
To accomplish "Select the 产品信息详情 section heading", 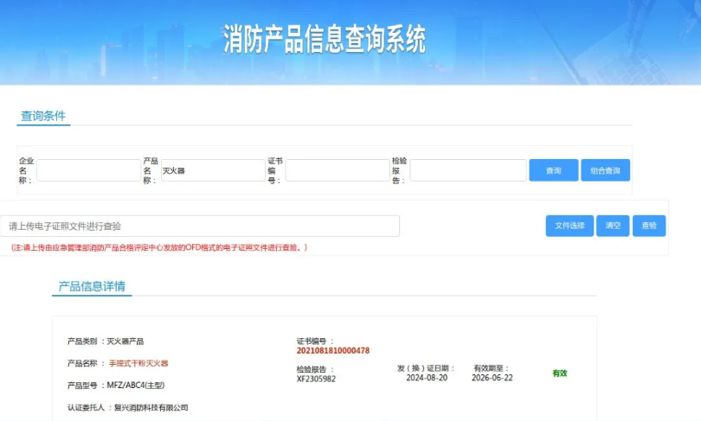I will click(x=92, y=286).
